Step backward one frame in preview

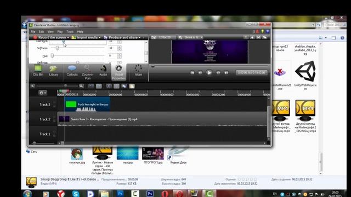click(200, 73)
